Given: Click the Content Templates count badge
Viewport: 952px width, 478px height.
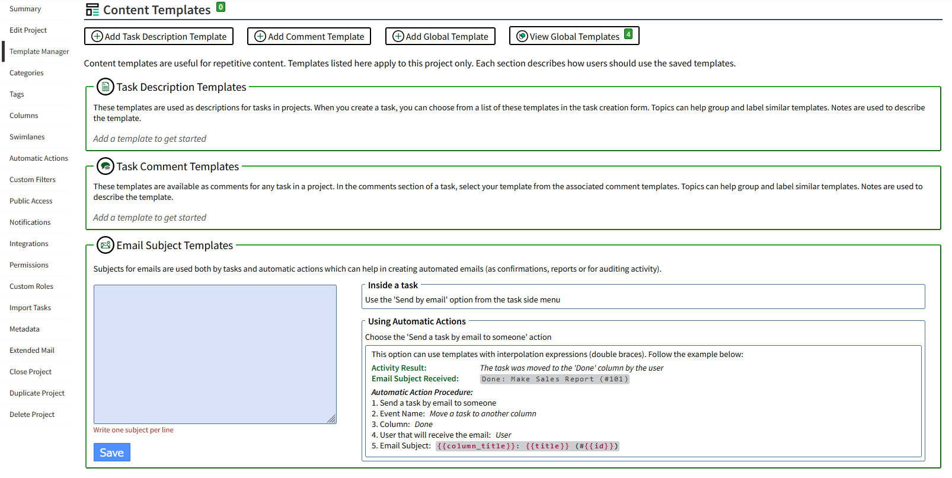Looking at the screenshot, I should (x=221, y=7).
